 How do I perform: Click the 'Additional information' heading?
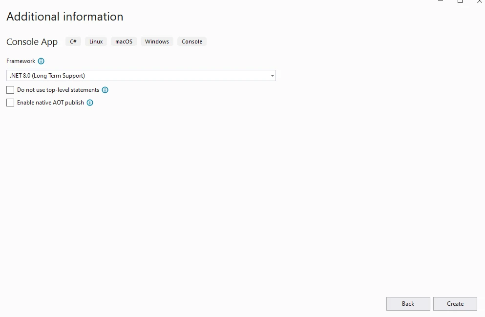pyautogui.click(x=64, y=17)
